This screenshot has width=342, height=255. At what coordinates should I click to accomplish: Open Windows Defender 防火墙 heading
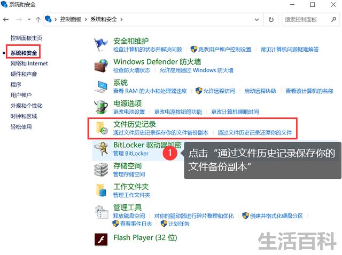pos(157,62)
